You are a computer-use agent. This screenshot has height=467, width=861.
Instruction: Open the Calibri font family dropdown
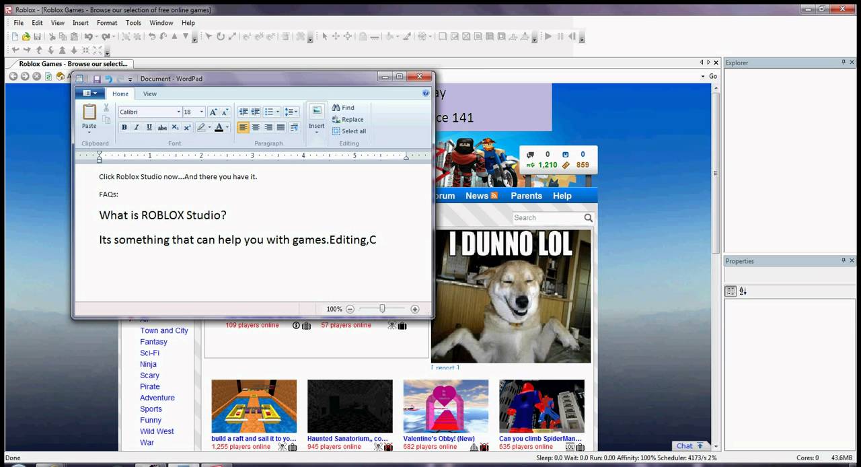tap(178, 112)
